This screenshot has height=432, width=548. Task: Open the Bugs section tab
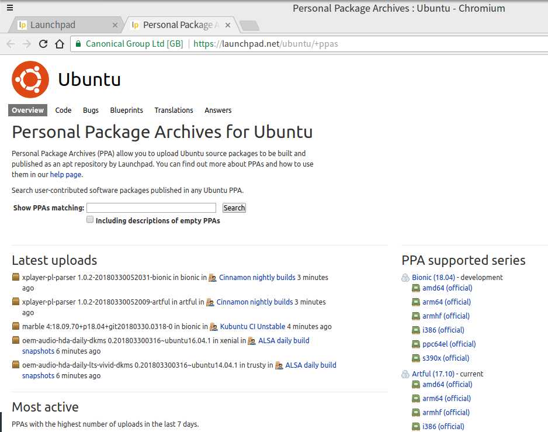click(x=91, y=110)
